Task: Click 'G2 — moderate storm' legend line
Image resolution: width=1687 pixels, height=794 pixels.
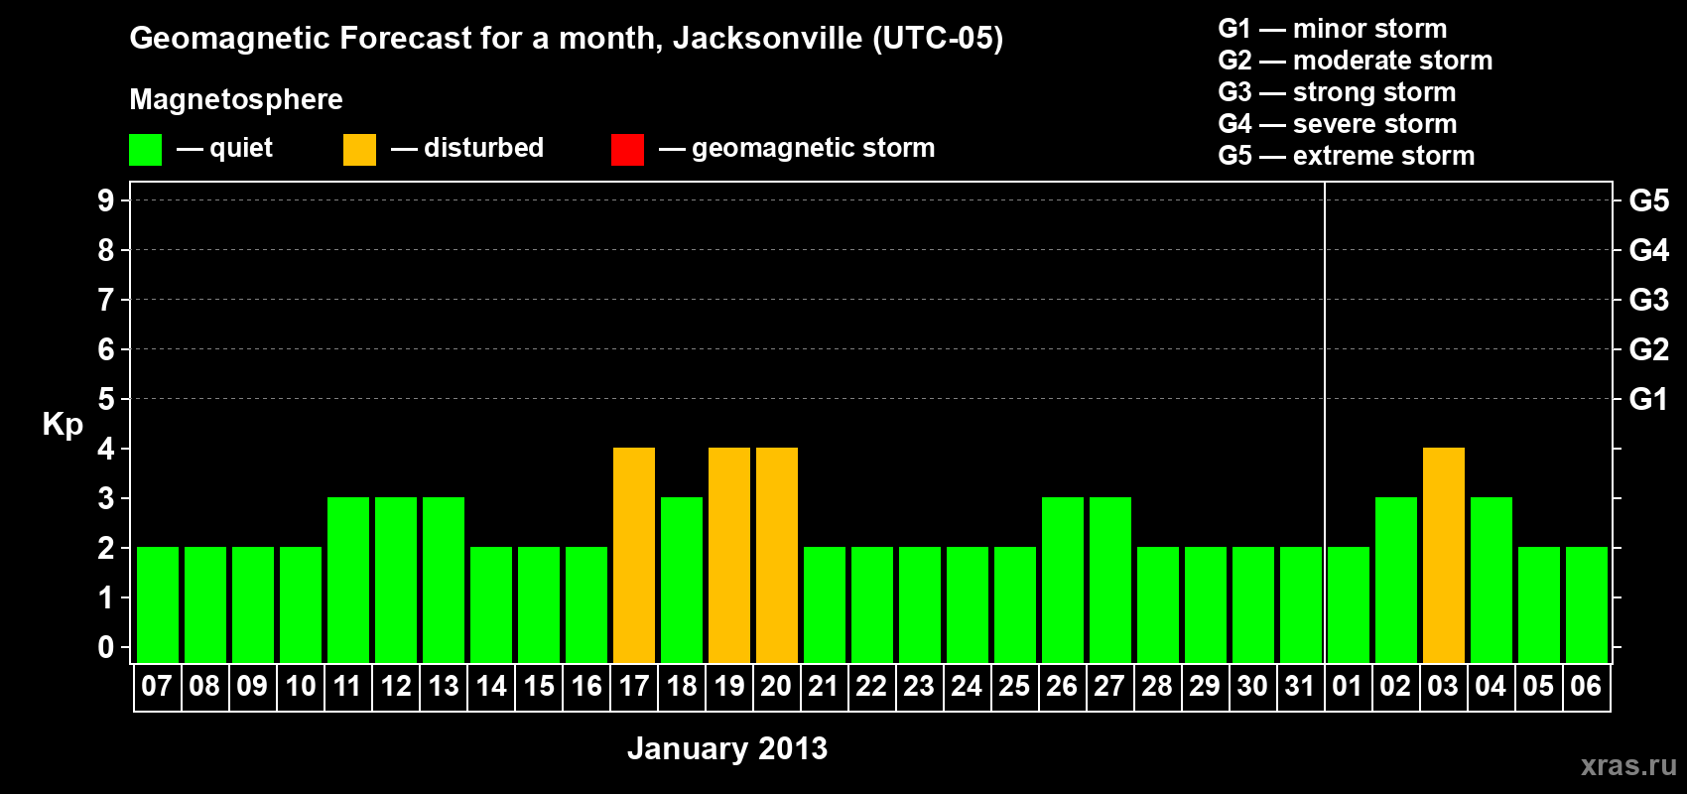Action: pos(1356,61)
